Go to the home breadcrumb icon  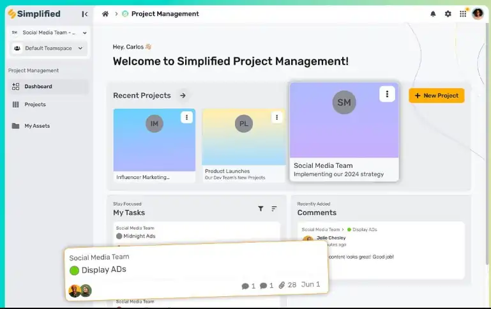(105, 14)
